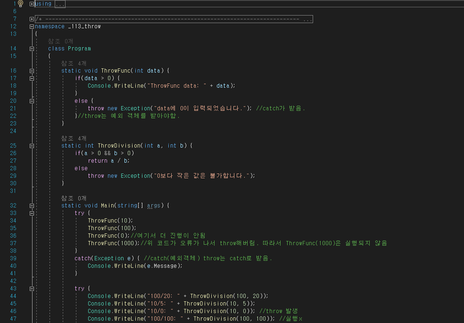Viewport: 464px width, 323px height.
Task: Expand the collapsed comment block on line 7
Action: point(32,19)
